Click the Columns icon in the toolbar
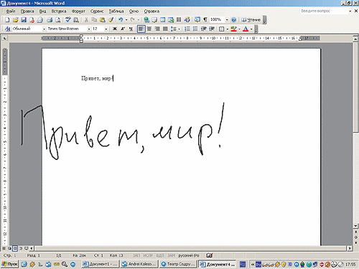Image resolution: width=359 pixels, height=269 pixels. pyautogui.click(x=179, y=20)
